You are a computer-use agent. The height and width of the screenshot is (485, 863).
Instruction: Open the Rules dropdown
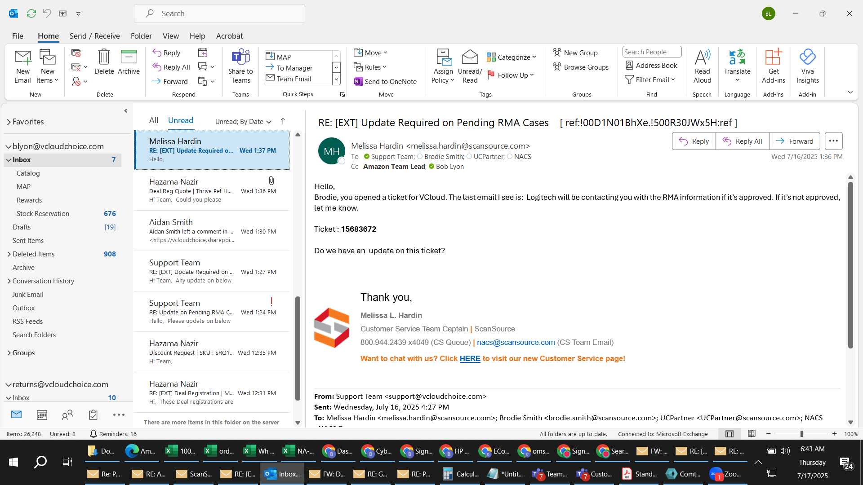point(370,67)
